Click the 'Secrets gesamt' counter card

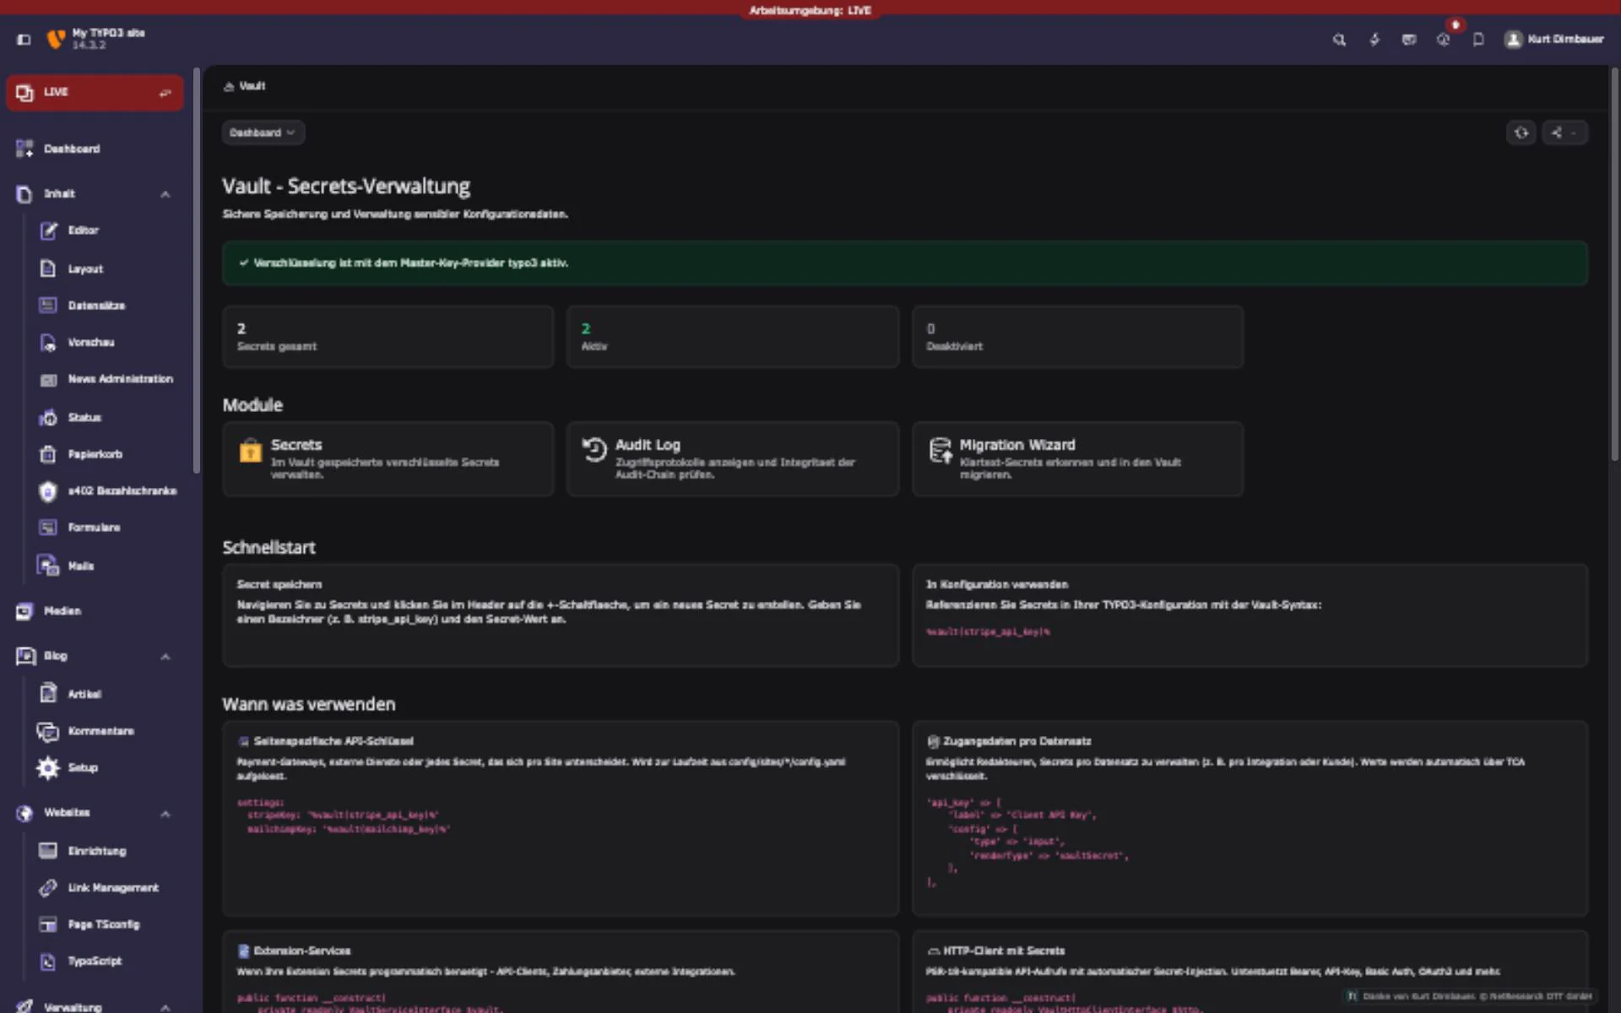(x=388, y=337)
